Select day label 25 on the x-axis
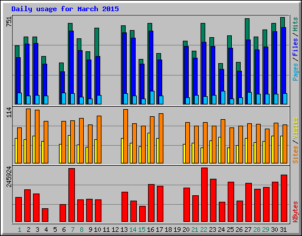302x236 pixels. (230, 230)
